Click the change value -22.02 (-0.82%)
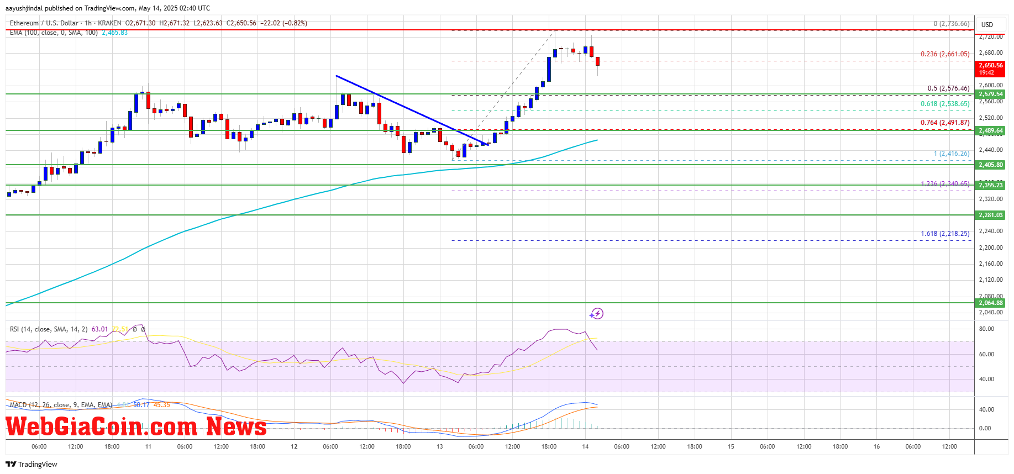The image size is (1014, 474). pyautogui.click(x=284, y=23)
